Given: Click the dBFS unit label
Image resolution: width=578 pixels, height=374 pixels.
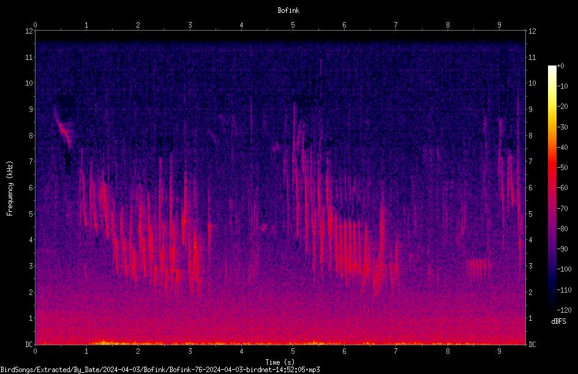Looking at the screenshot, I should 558,321.
